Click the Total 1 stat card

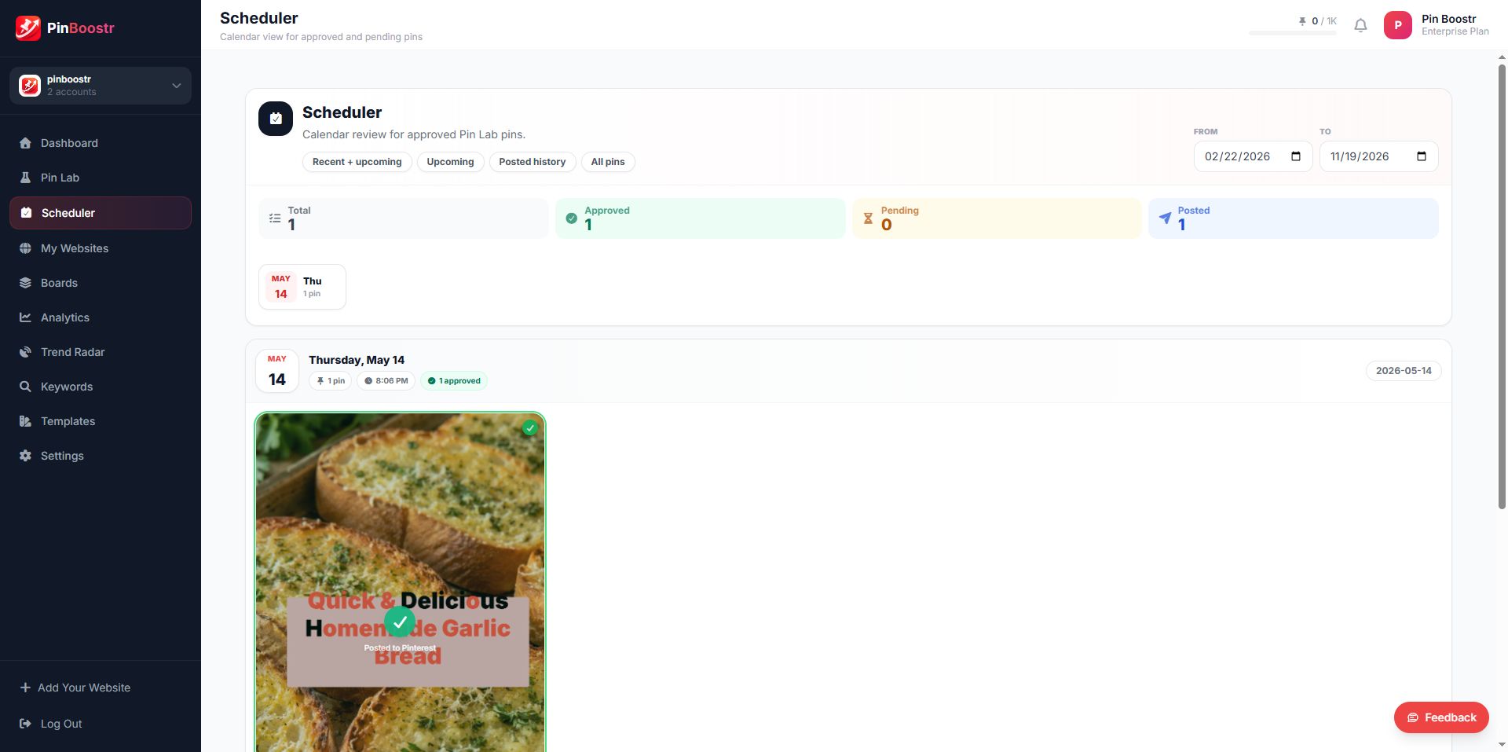click(x=404, y=218)
